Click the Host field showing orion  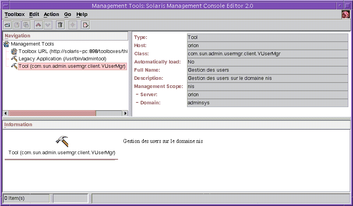pyautogui.click(x=267, y=46)
